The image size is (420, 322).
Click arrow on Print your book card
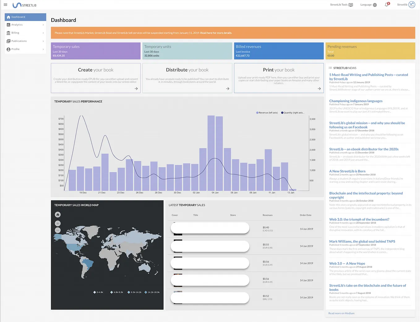pyautogui.click(x=319, y=89)
